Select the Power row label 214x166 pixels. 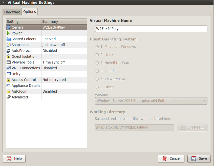(17, 33)
